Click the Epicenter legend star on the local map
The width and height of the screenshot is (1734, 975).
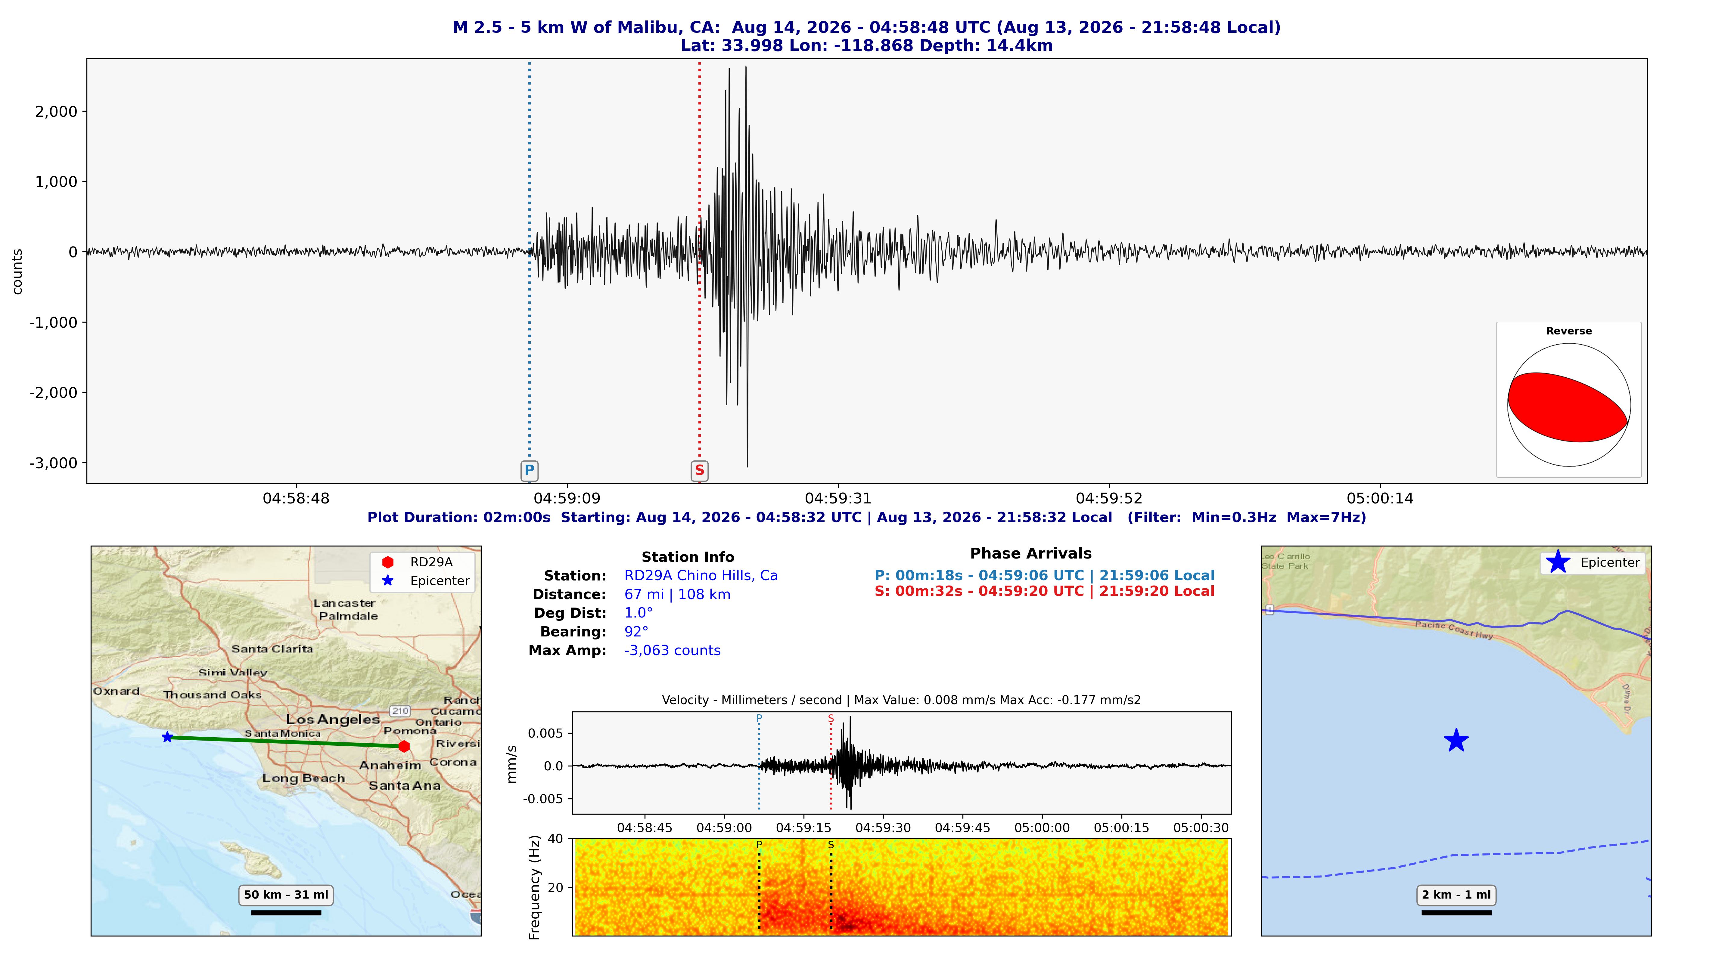tap(1558, 562)
